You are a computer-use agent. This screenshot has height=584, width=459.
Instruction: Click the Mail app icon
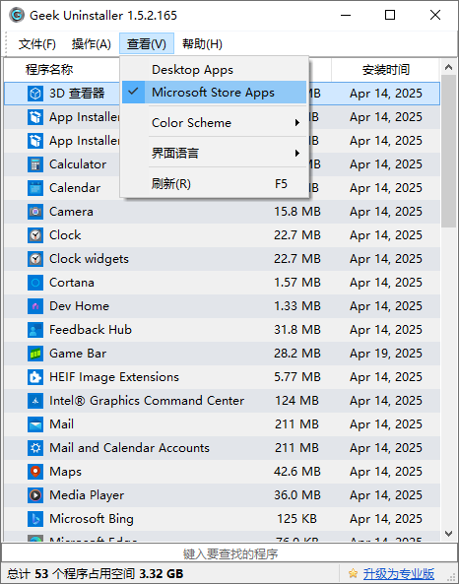[35, 424]
